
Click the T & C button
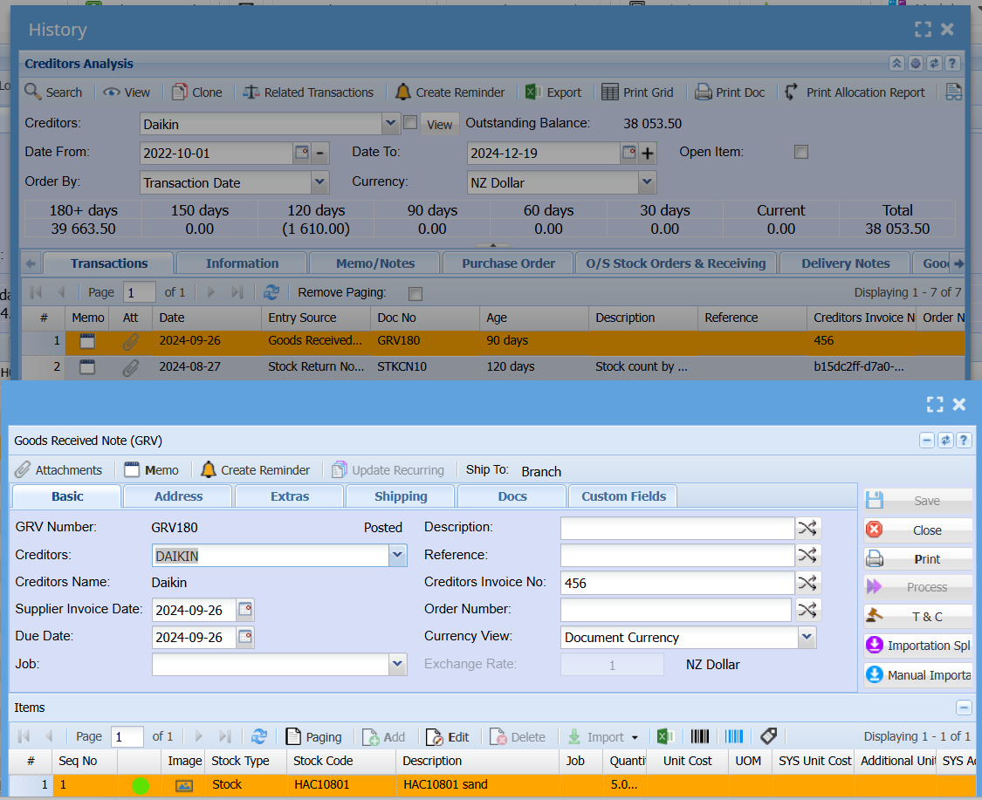918,616
